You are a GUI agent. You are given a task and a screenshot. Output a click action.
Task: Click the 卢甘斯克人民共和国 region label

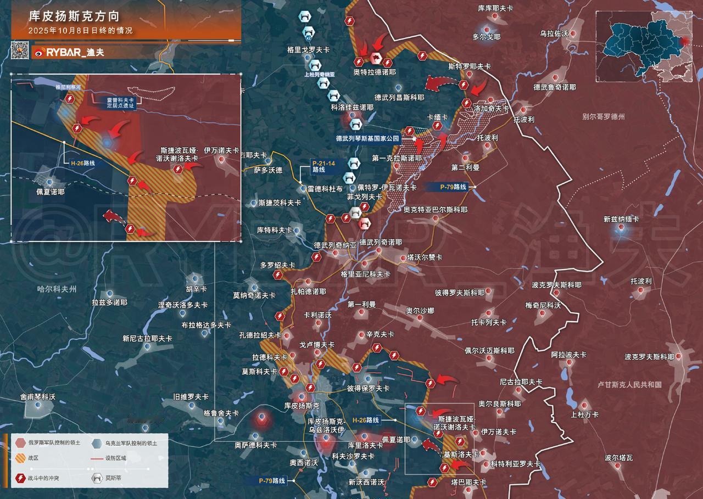click(x=630, y=385)
